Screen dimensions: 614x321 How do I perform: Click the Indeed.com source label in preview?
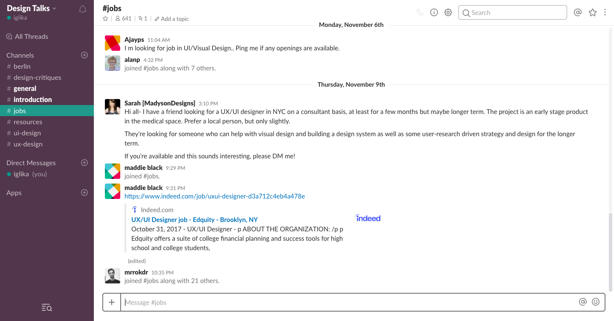point(157,210)
